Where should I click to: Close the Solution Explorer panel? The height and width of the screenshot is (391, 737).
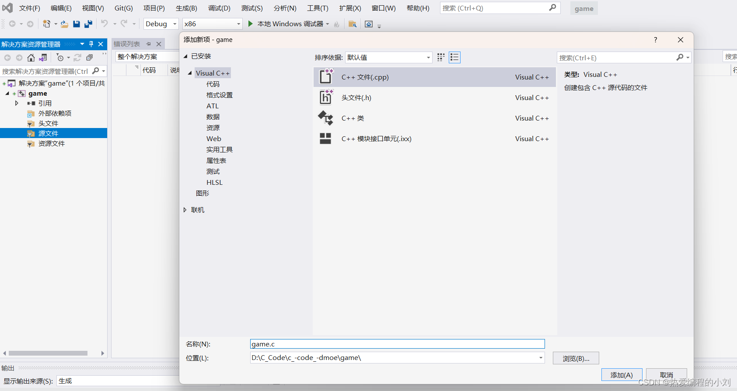pyautogui.click(x=101, y=44)
